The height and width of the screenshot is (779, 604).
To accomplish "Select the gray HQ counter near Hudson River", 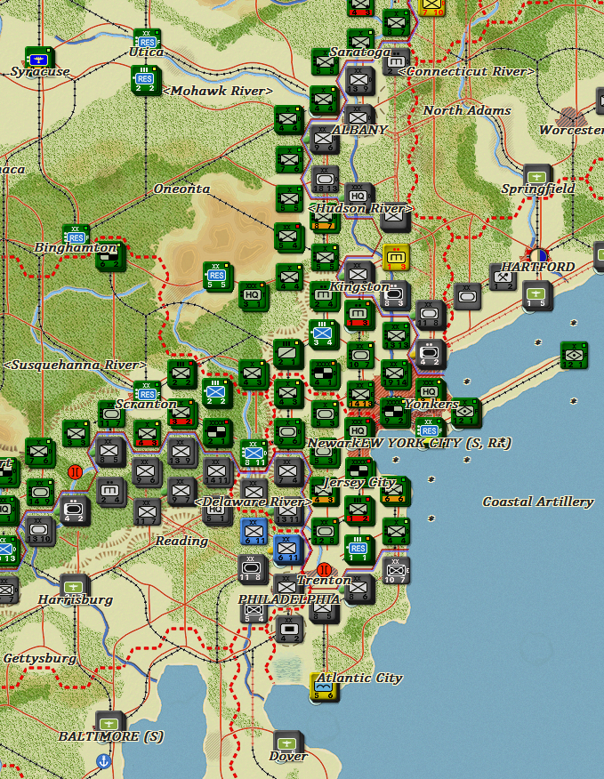I will [358, 196].
